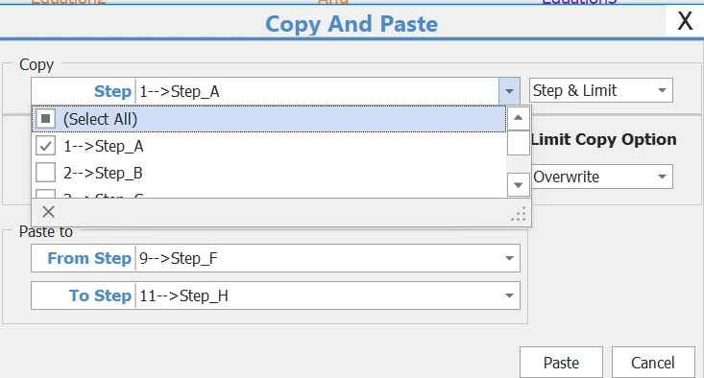Toggle the (Select All) checkbox
704x378 pixels.
pos(45,119)
